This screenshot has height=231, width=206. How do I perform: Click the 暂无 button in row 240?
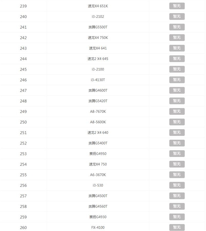click(177, 17)
